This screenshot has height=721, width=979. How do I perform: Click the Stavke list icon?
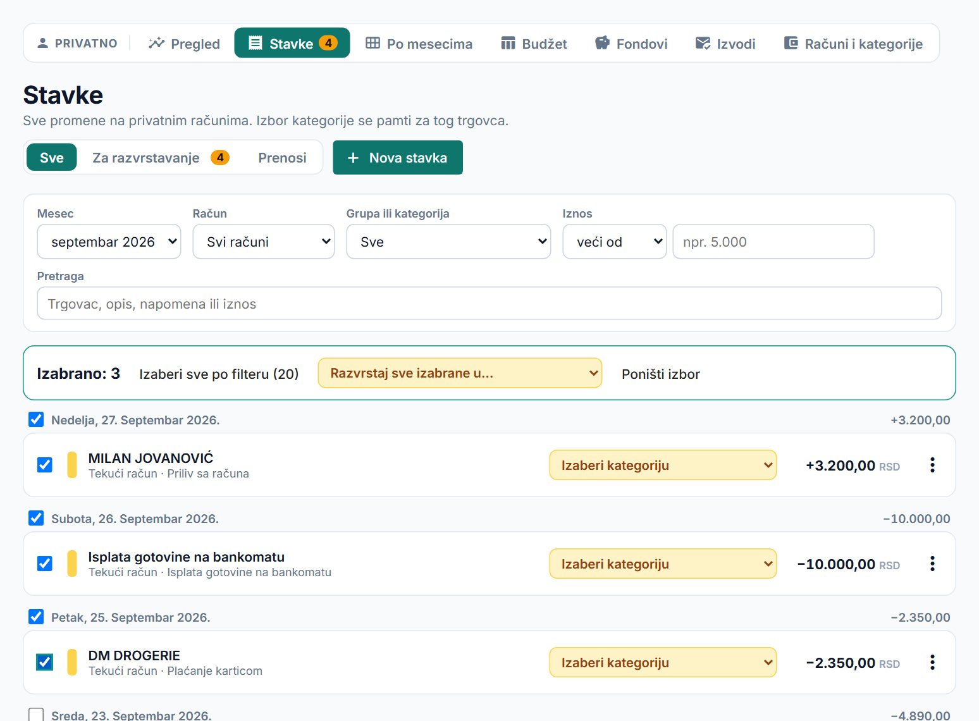[x=256, y=43]
